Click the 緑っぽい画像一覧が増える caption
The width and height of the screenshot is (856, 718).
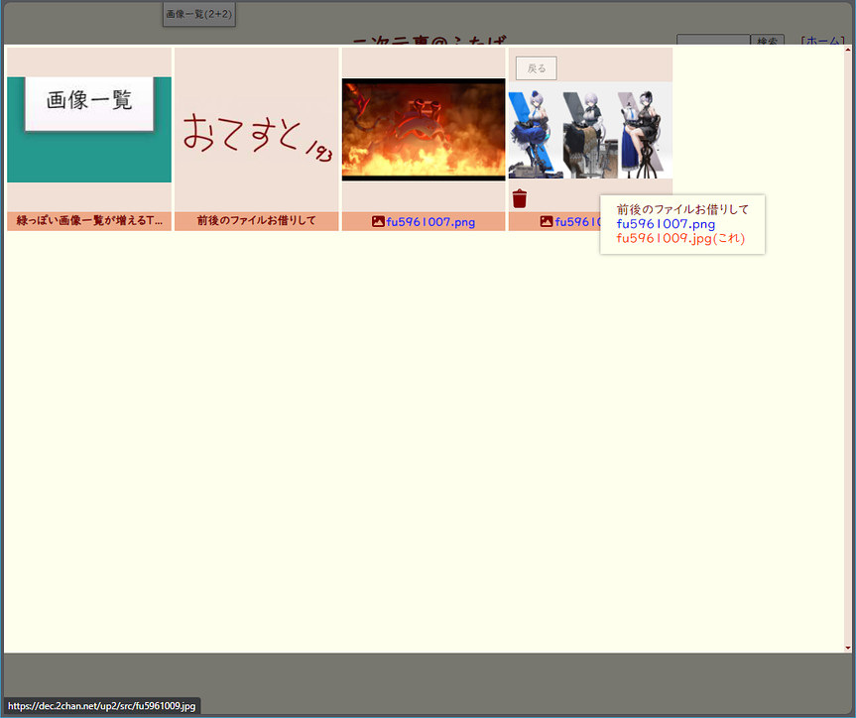[x=89, y=221]
